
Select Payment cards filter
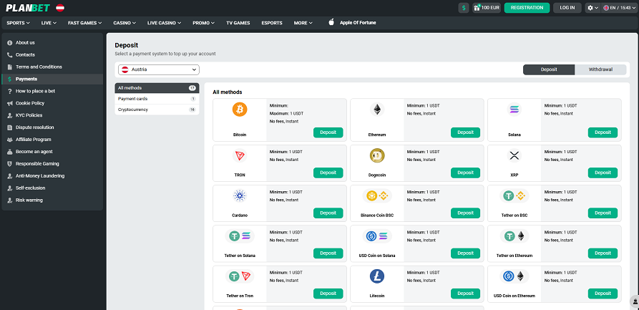[x=157, y=99]
